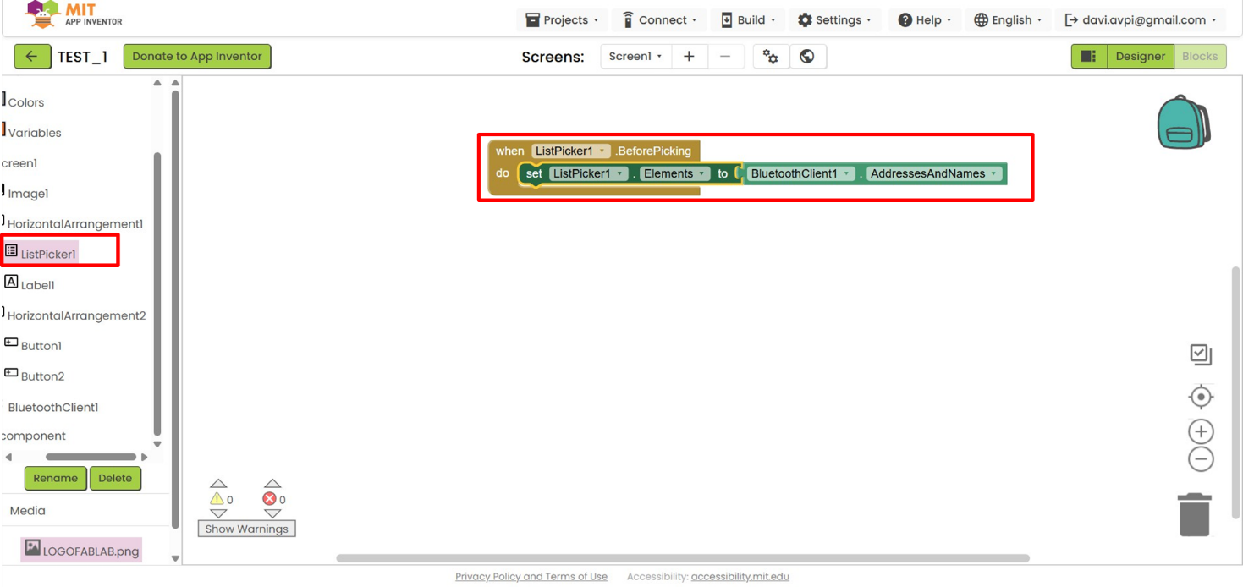Viewport: 1243px width, 587px height.
Task: Click the project properties gears icon
Action: pyautogui.click(x=771, y=57)
